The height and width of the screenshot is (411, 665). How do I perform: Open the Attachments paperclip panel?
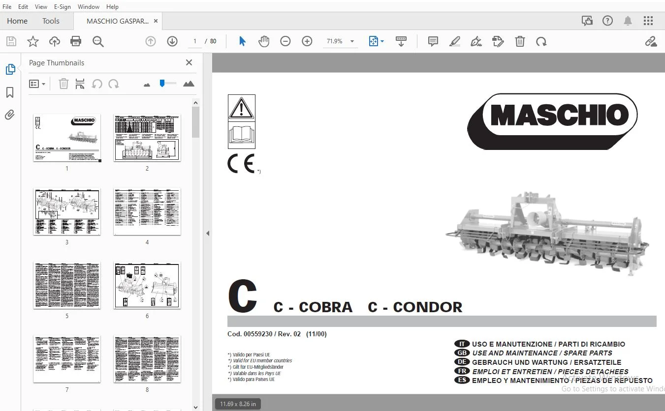pos(10,115)
